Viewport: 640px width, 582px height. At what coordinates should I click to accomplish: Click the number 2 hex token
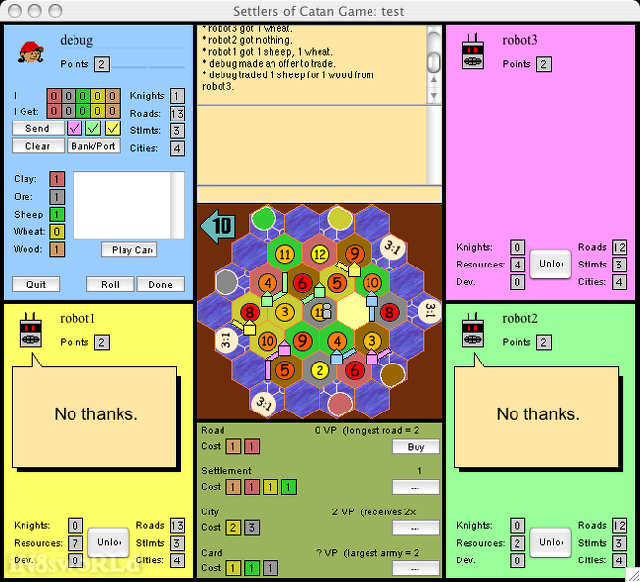(320, 370)
